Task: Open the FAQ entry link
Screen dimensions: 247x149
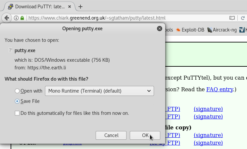Action: (x=220, y=89)
